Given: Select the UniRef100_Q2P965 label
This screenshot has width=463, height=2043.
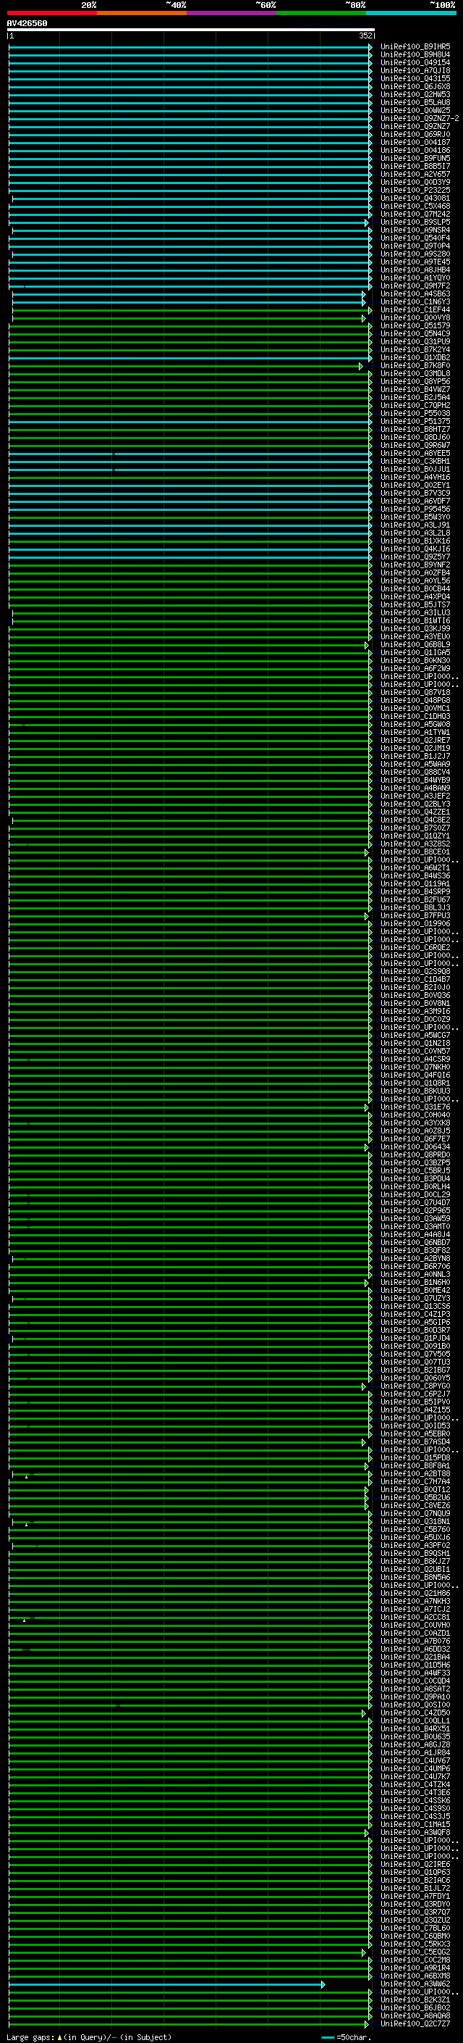Looking at the screenshot, I should pyautogui.click(x=415, y=1210).
